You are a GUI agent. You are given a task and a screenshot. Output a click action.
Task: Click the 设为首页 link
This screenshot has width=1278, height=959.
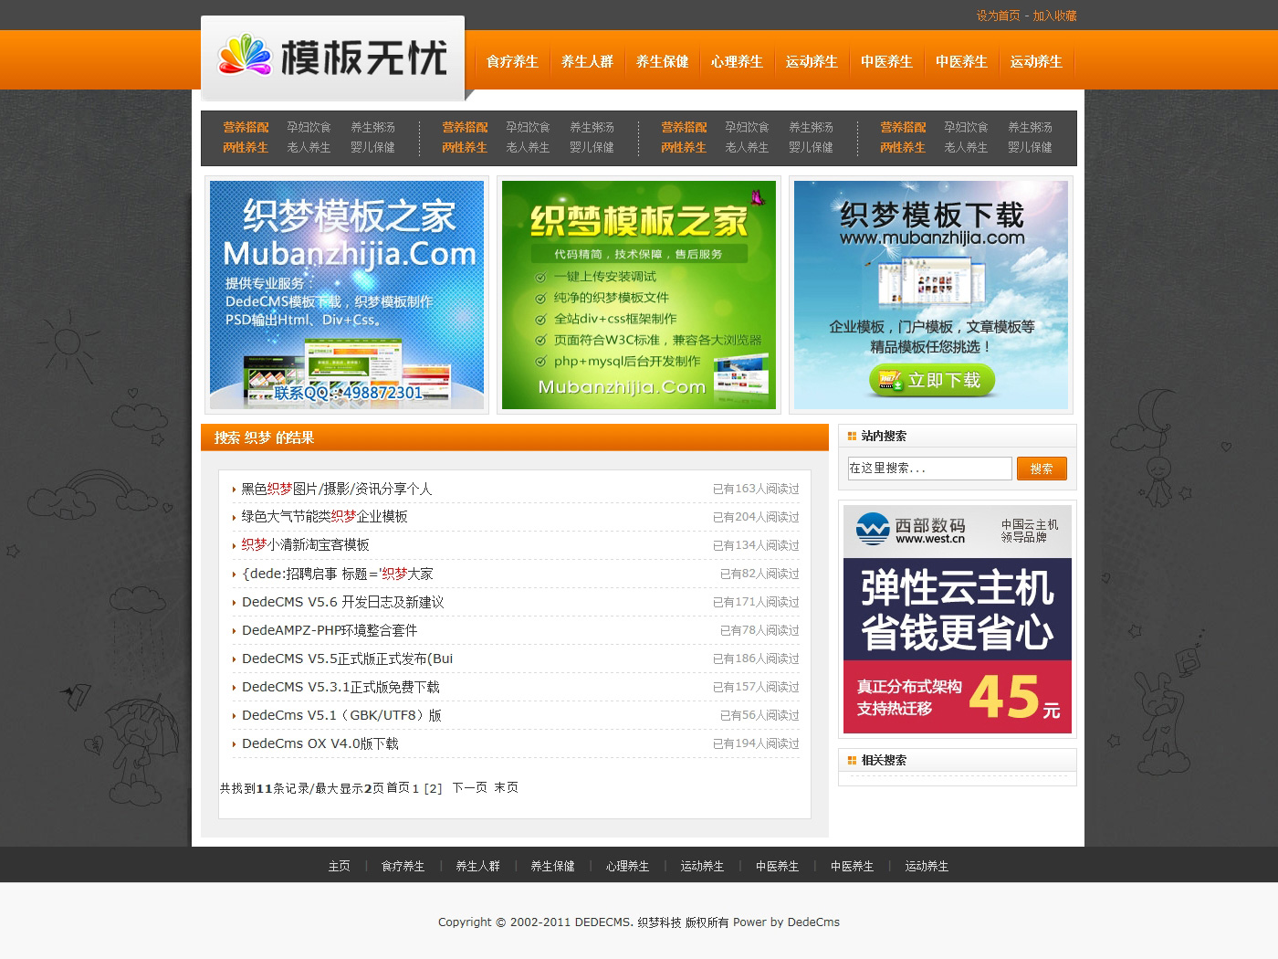tap(998, 16)
